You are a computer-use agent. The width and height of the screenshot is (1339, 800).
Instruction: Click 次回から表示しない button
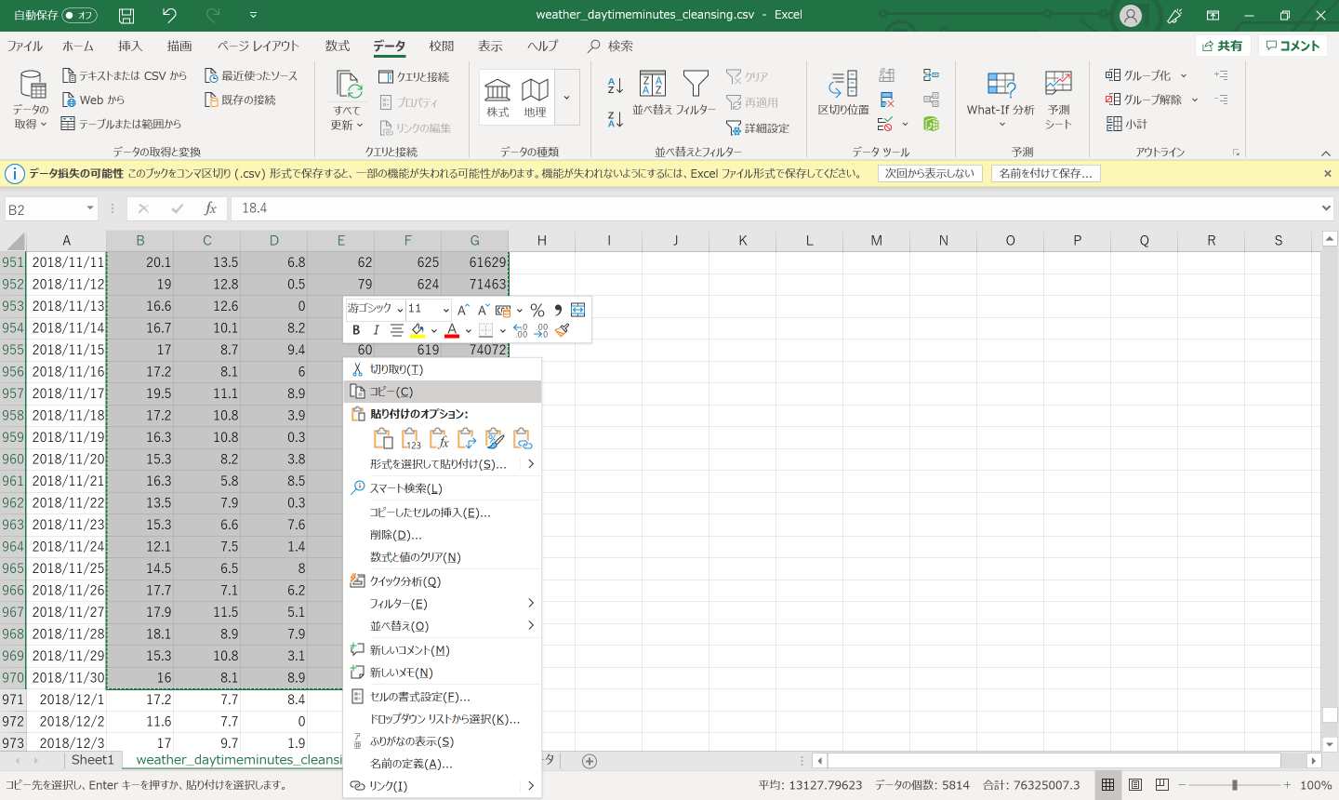(x=930, y=173)
